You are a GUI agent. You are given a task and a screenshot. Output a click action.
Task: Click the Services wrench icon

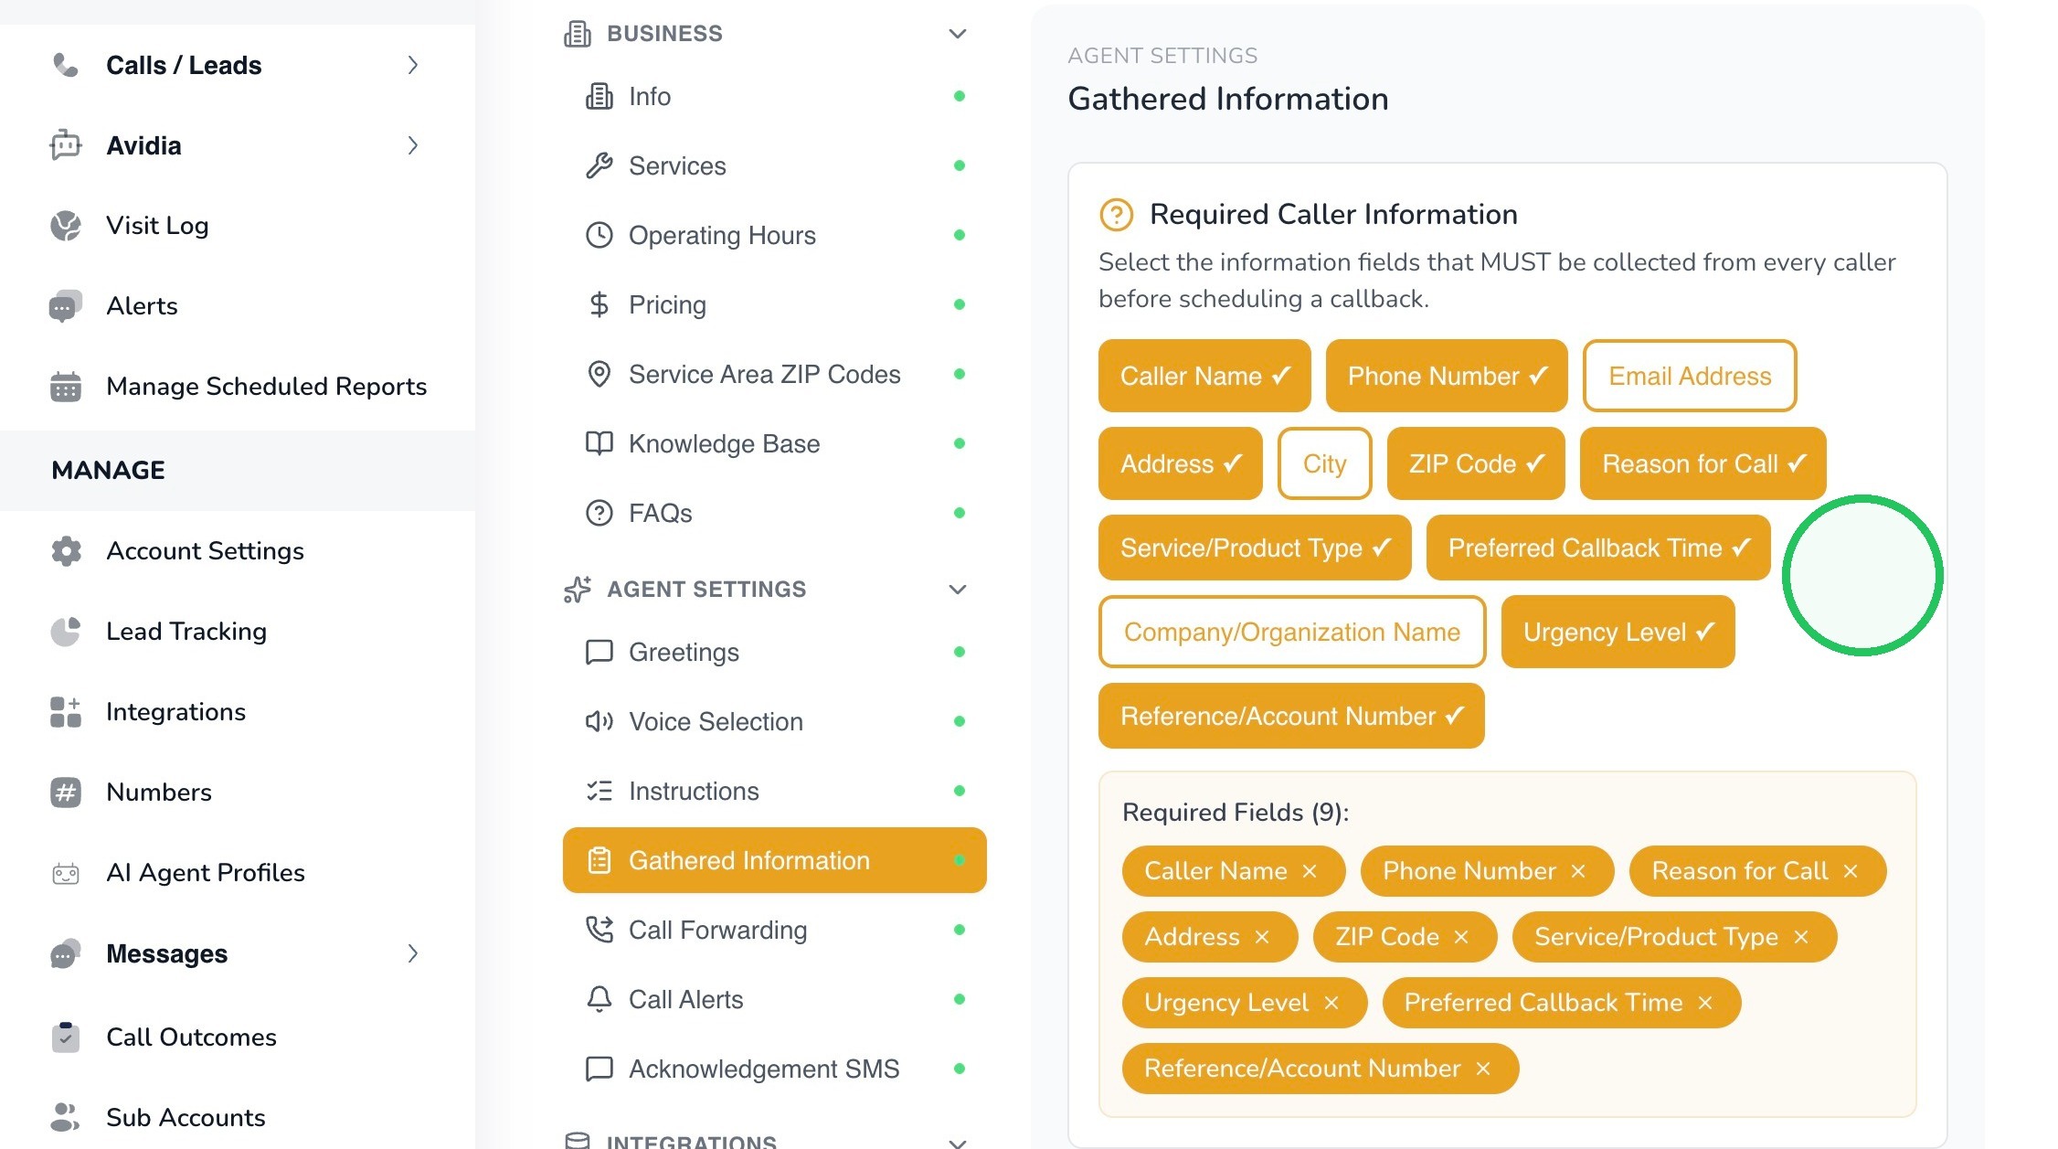click(x=599, y=165)
